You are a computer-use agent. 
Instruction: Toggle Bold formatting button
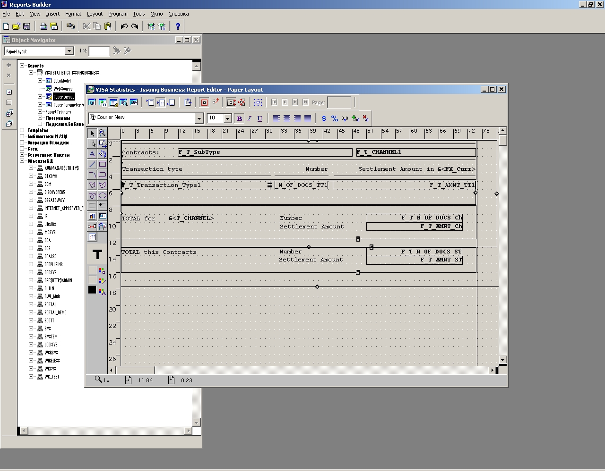[239, 118]
